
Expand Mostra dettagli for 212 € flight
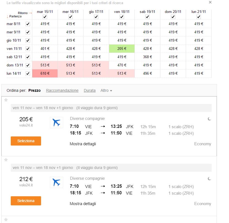(x=83, y=204)
